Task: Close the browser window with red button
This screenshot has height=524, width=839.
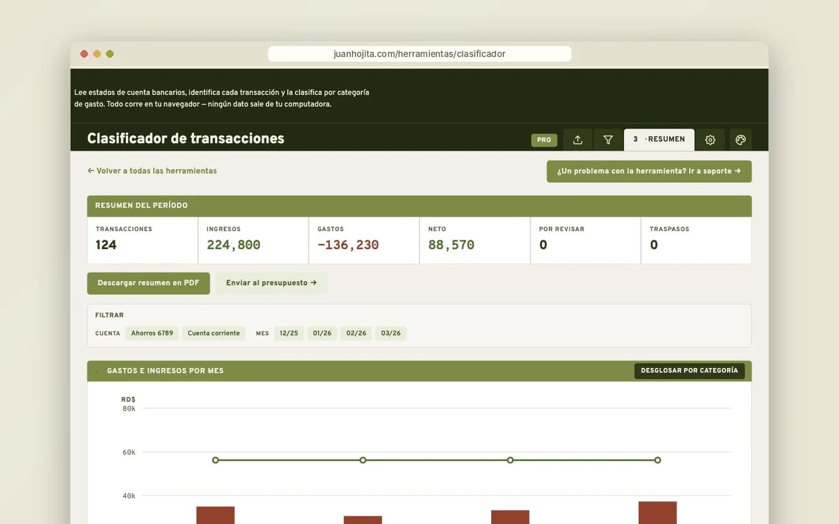Action: [x=84, y=54]
